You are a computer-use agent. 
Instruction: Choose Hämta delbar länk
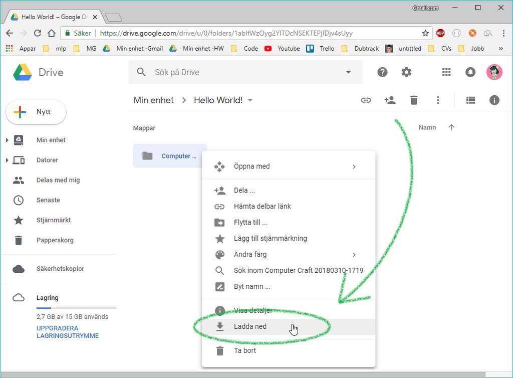click(289, 206)
